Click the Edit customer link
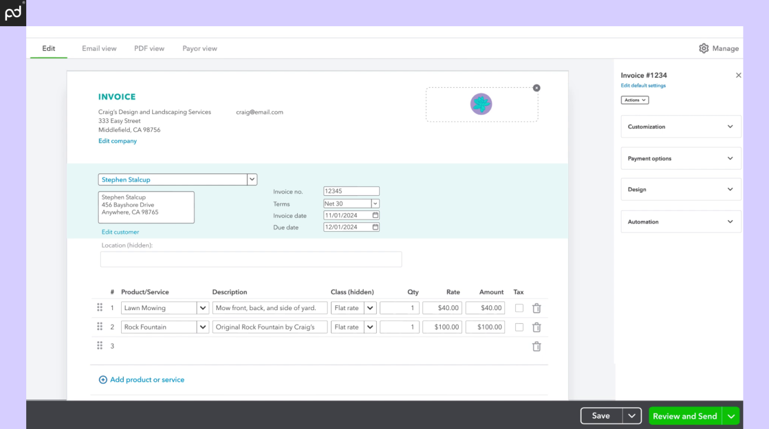 [x=120, y=232]
